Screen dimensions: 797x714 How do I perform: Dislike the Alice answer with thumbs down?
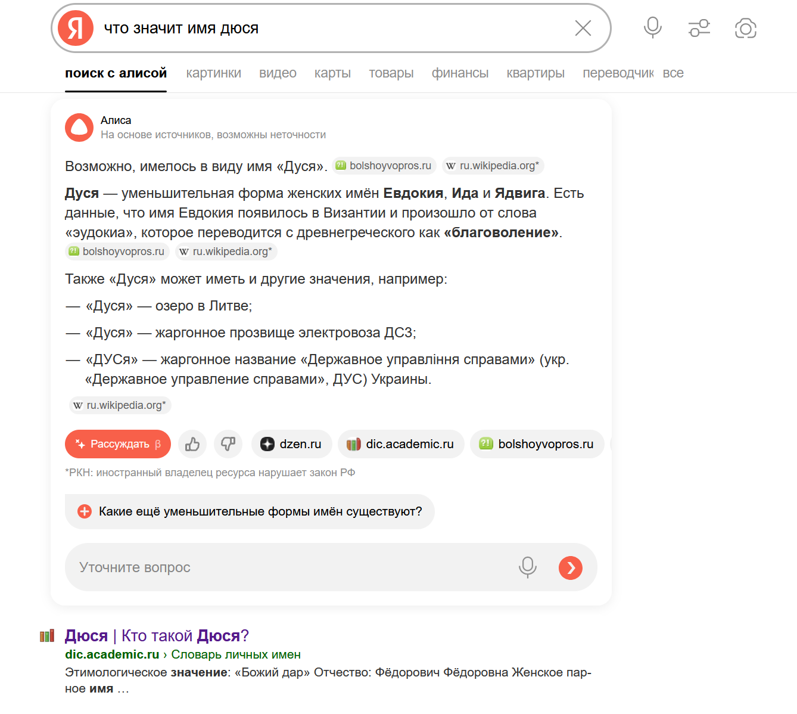pos(228,444)
